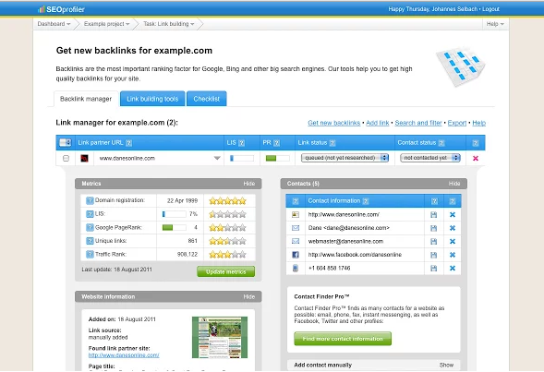Click help icon next to Contact information header

click(x=366, y=201)
